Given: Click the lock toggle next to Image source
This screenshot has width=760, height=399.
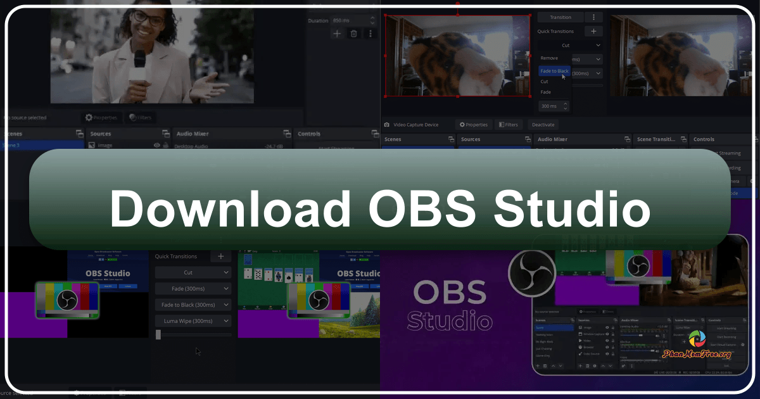Looking at the screenshot, I should point(165,144).
